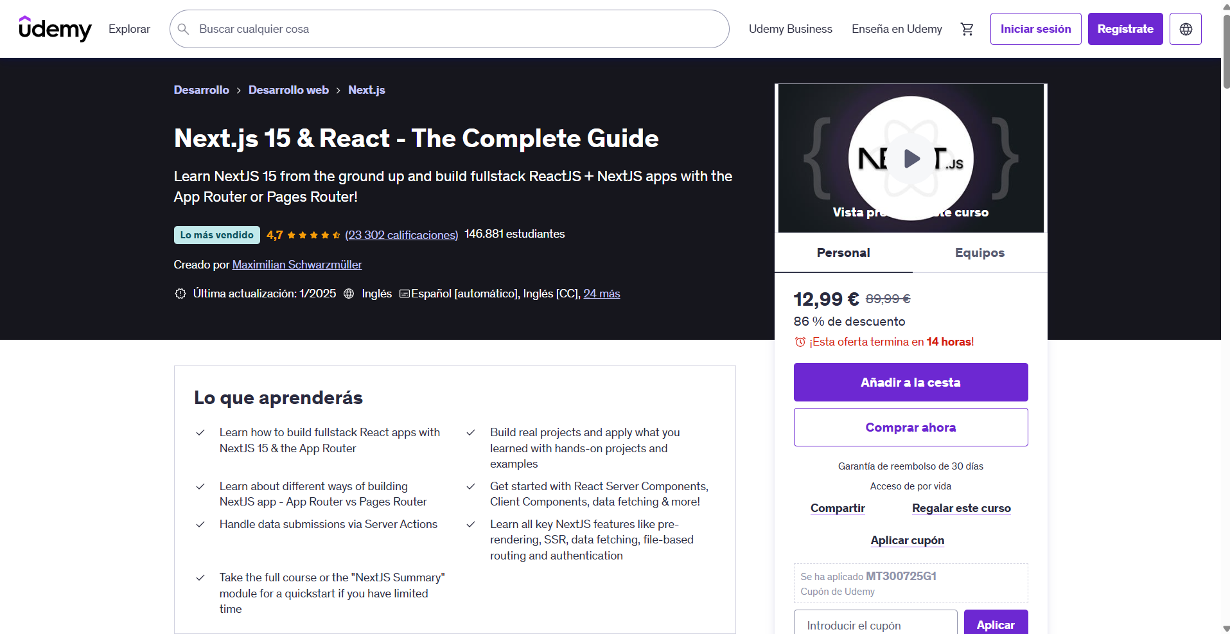Viewport: 1230px width, 634px height.
Task: Click Añadir a la cesta
Action: (910, 382)
